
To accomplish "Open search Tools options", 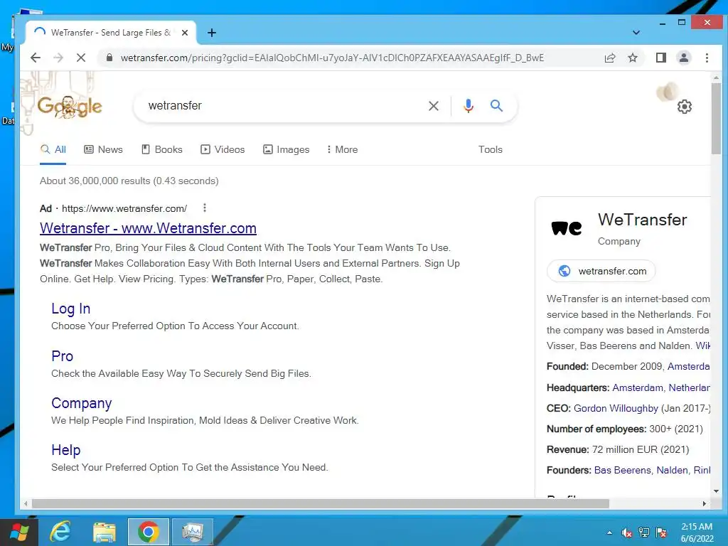I will point(491,149).
